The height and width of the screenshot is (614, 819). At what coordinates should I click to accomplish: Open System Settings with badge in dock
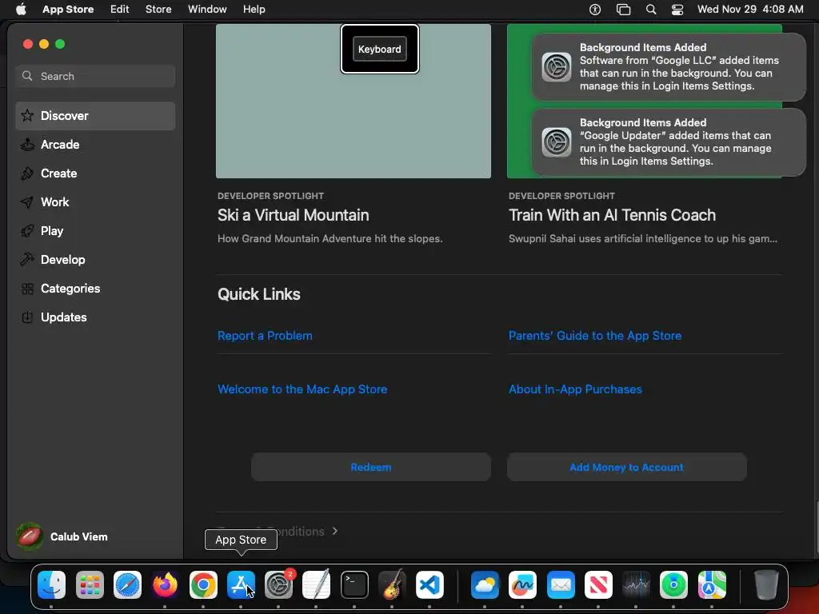click(x=279, y=584)
